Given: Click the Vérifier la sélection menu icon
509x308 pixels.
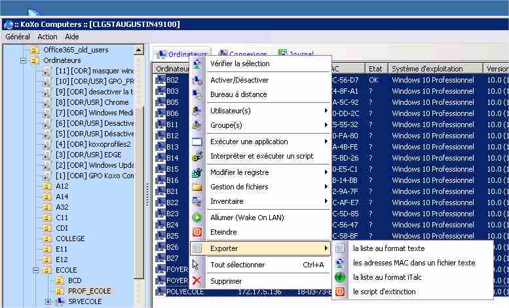Looking at the screenshot, I should point(197,64).
